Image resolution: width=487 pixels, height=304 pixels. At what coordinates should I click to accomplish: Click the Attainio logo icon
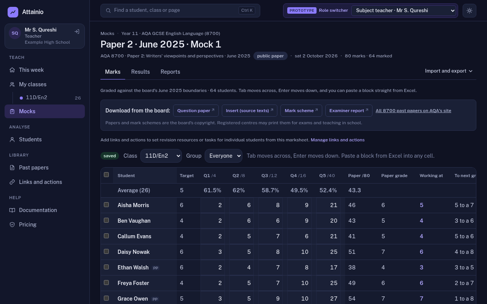click(x=13, y=12)
